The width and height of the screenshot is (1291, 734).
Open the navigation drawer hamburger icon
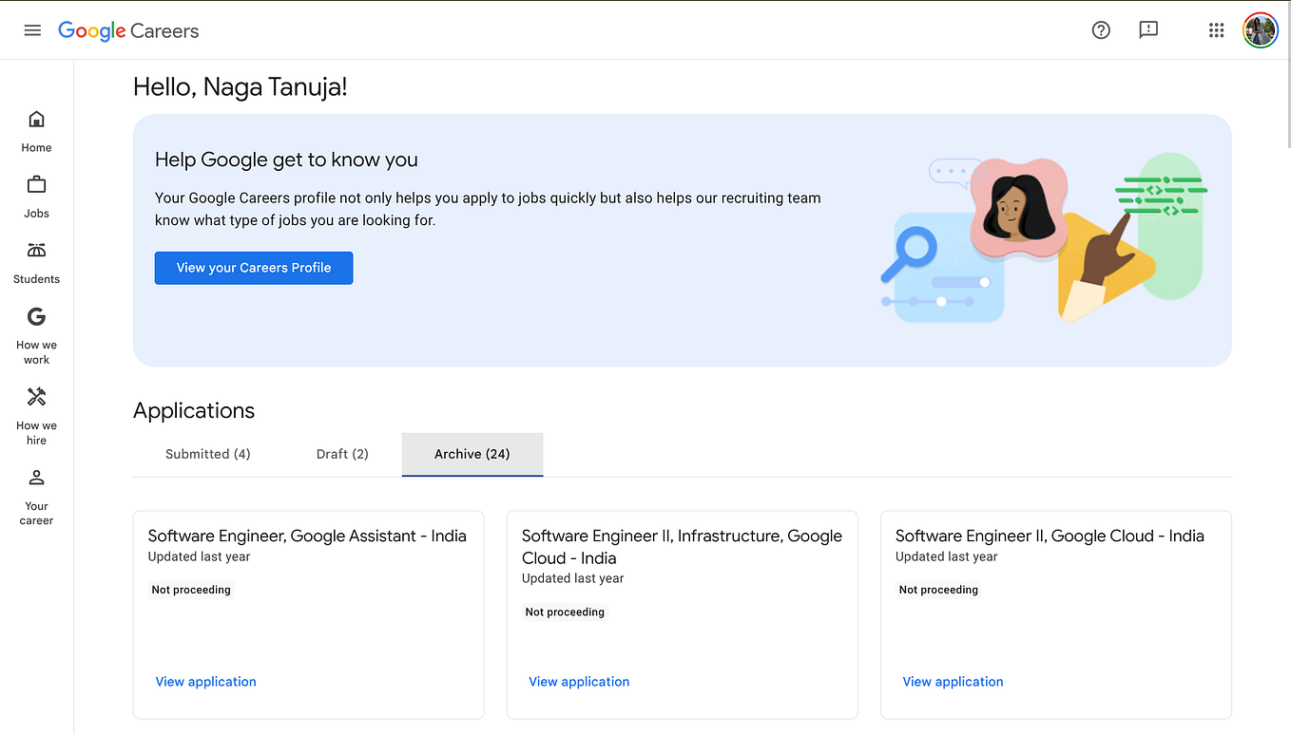point(32,29)
